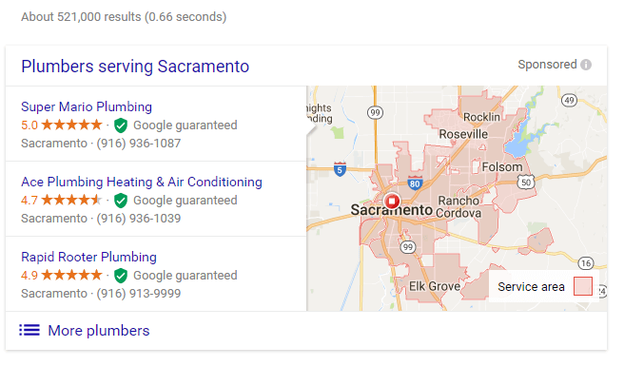Click Ace Plumbing's green guaranteed checkmark shield
The image size is (624, 366).
coord(121,201)
